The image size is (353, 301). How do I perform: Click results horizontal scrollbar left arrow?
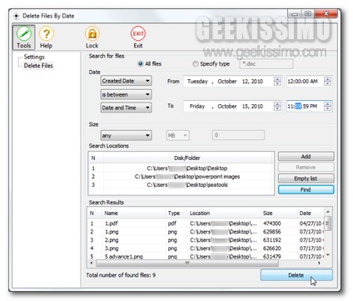pyautogui.click(x=92, y=263)
